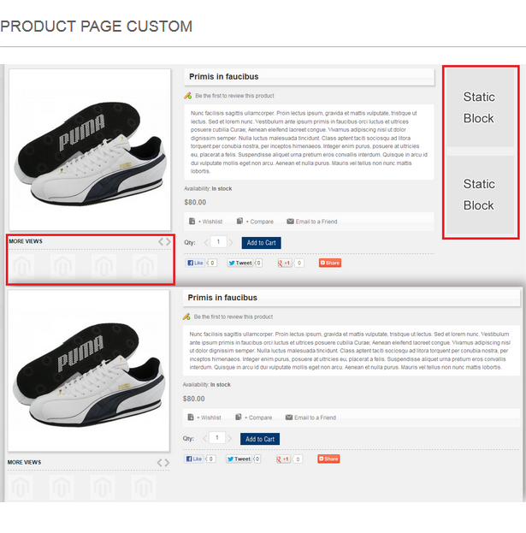Increase quantity arrow in top product
The height and width of the screenshot is (533, 526).
232,243
